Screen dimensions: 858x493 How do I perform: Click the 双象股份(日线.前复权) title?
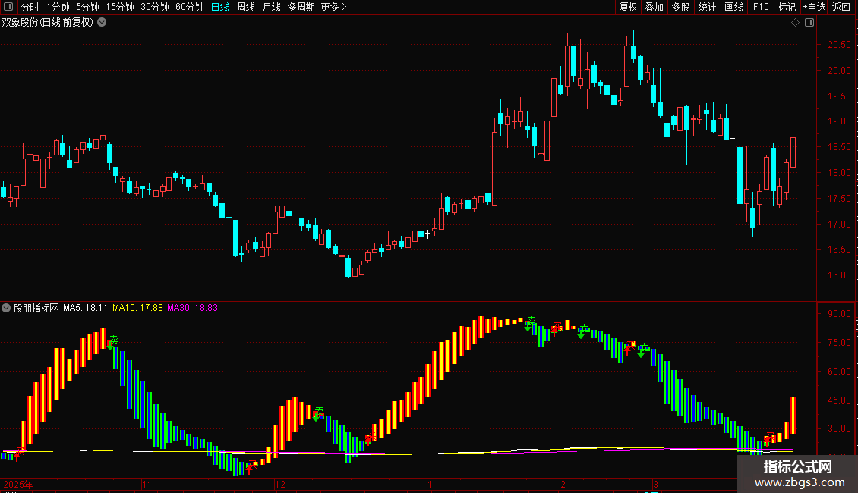coord(48,23)
